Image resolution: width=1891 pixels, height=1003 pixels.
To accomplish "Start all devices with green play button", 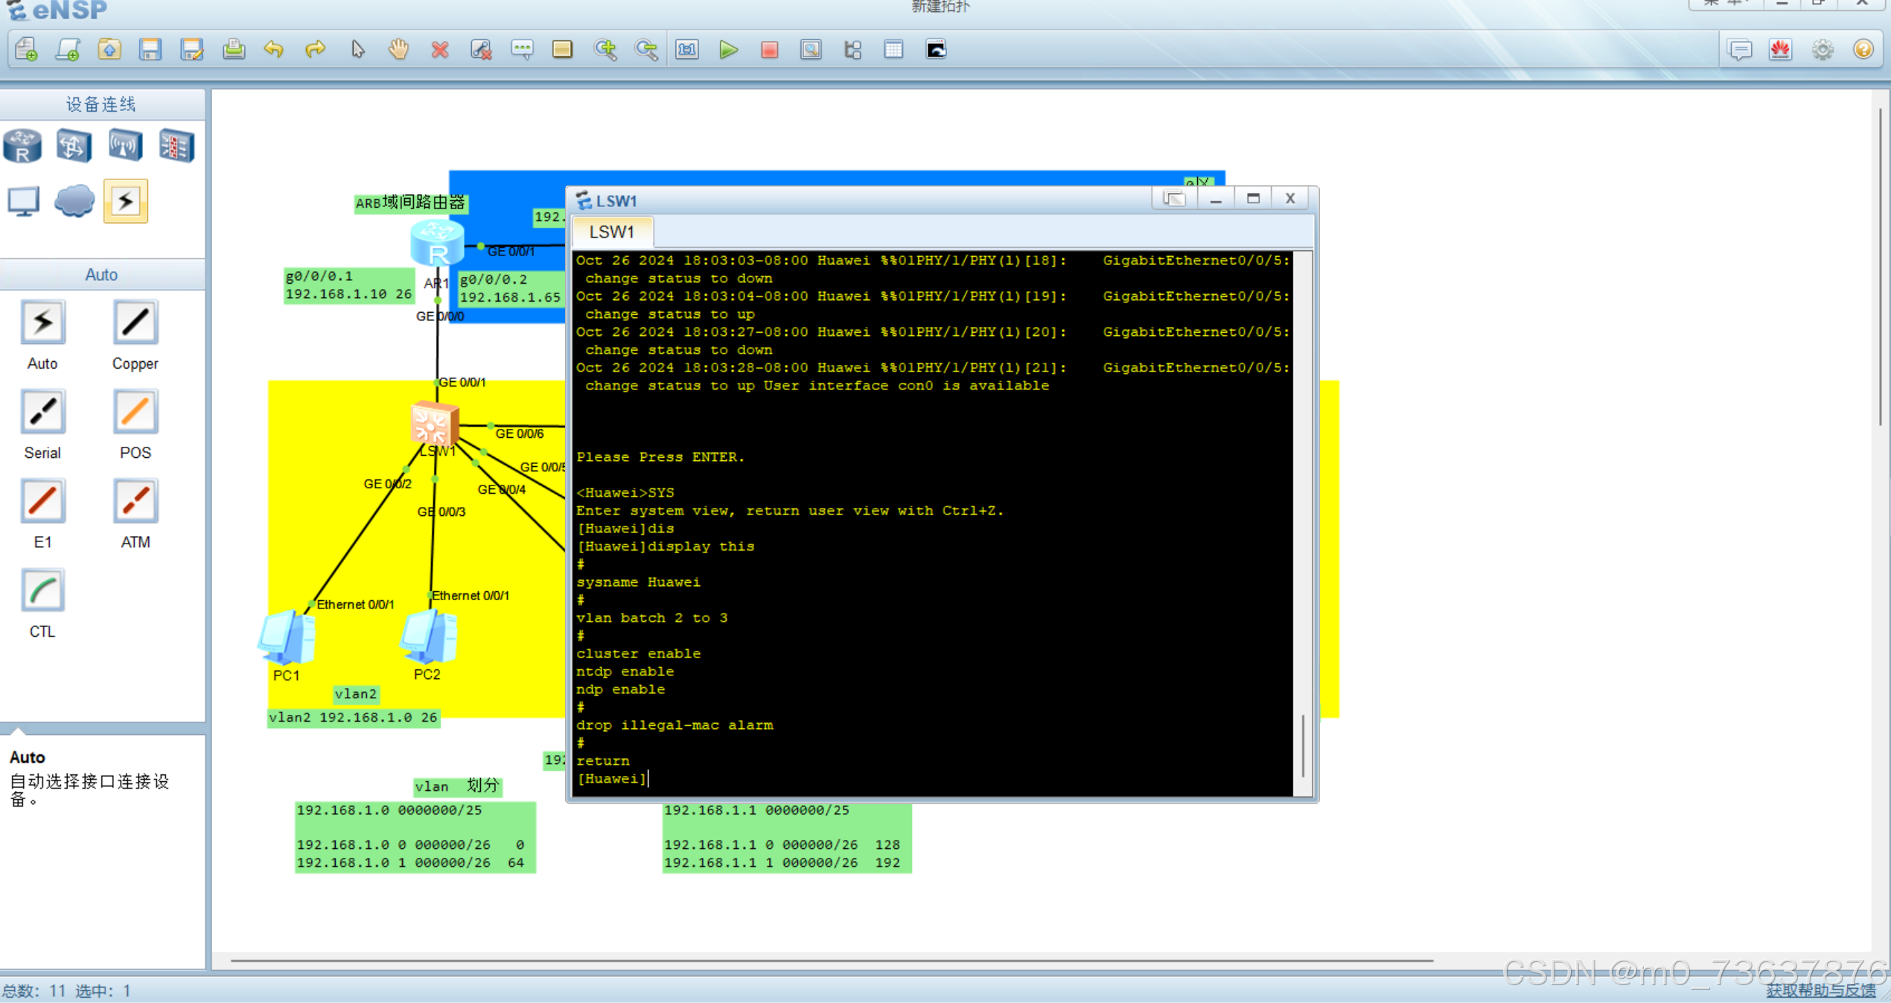I will (x=728, y=50).
